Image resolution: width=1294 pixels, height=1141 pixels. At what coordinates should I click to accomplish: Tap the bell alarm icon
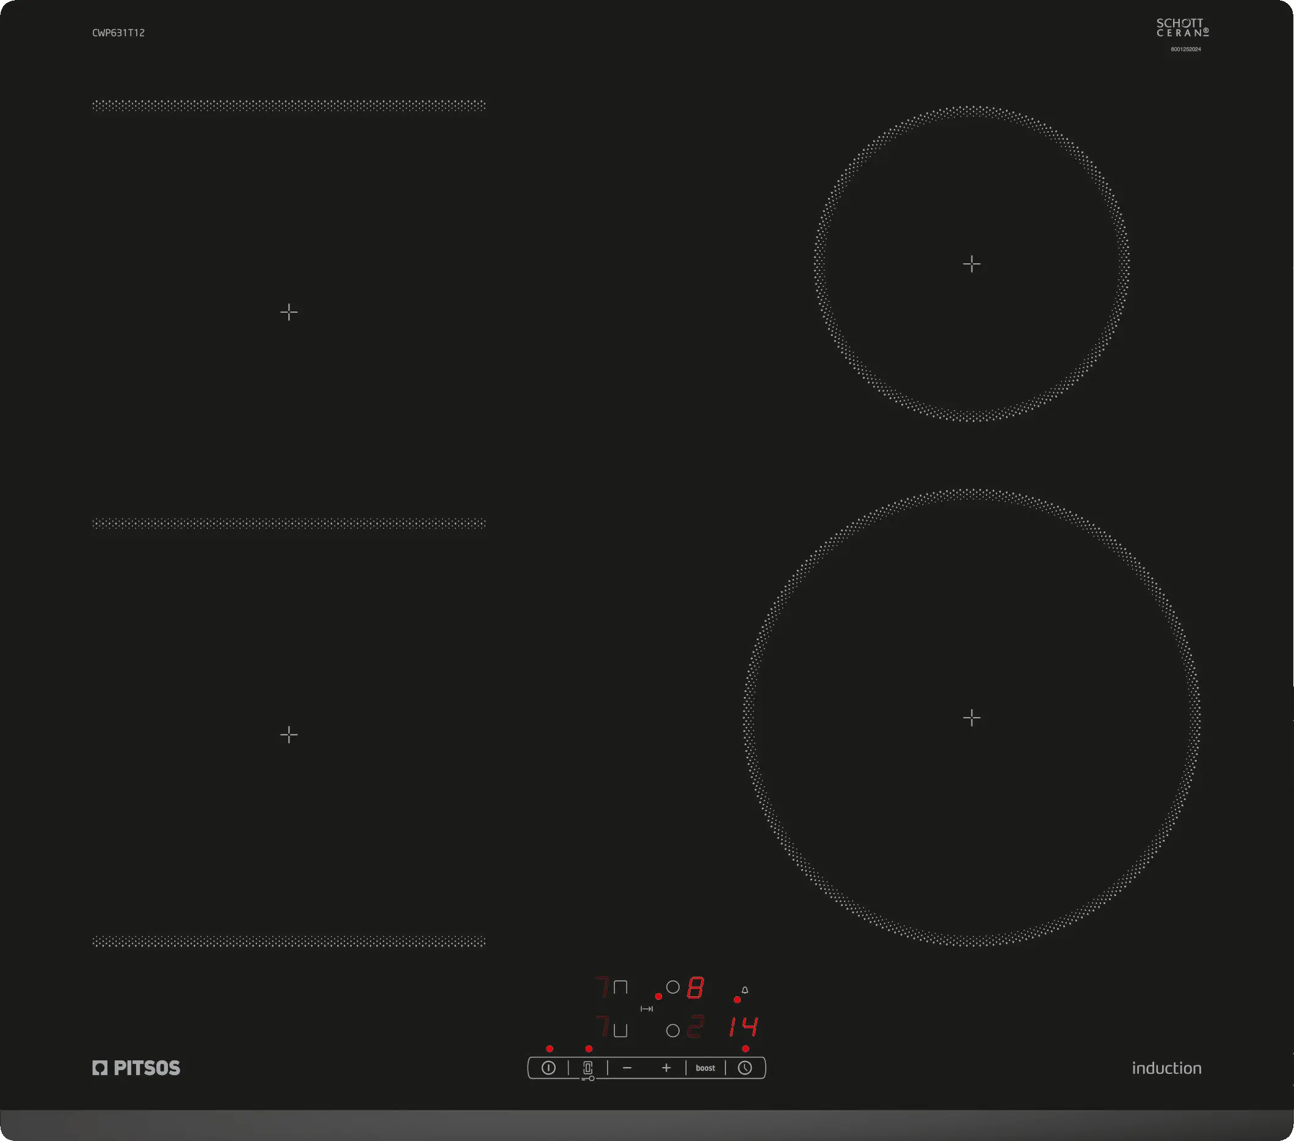coord(744,990)
